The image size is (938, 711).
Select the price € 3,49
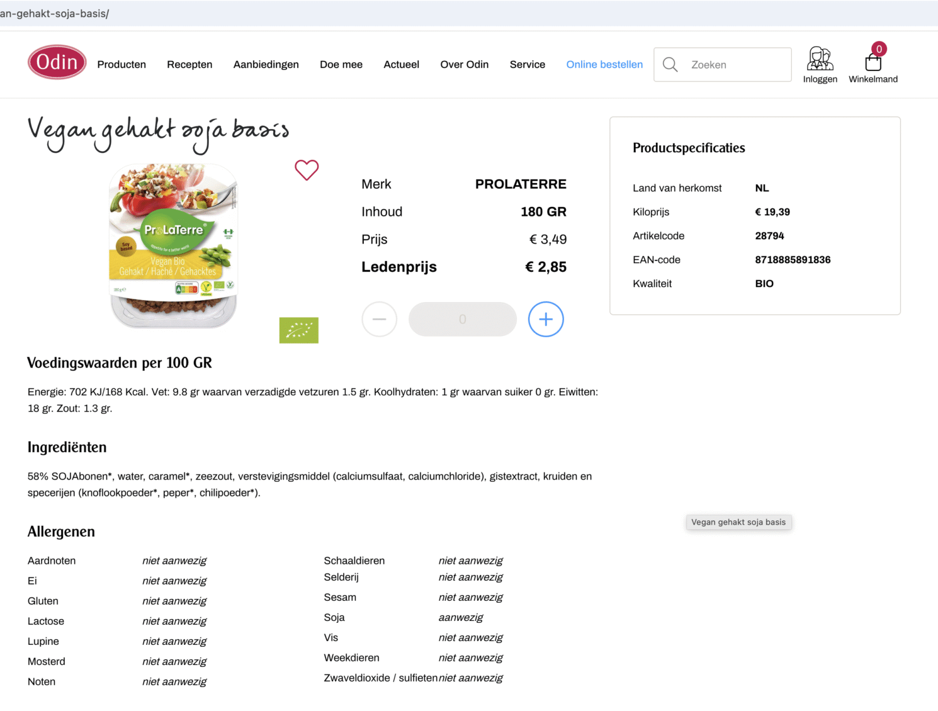pos(548,239)
